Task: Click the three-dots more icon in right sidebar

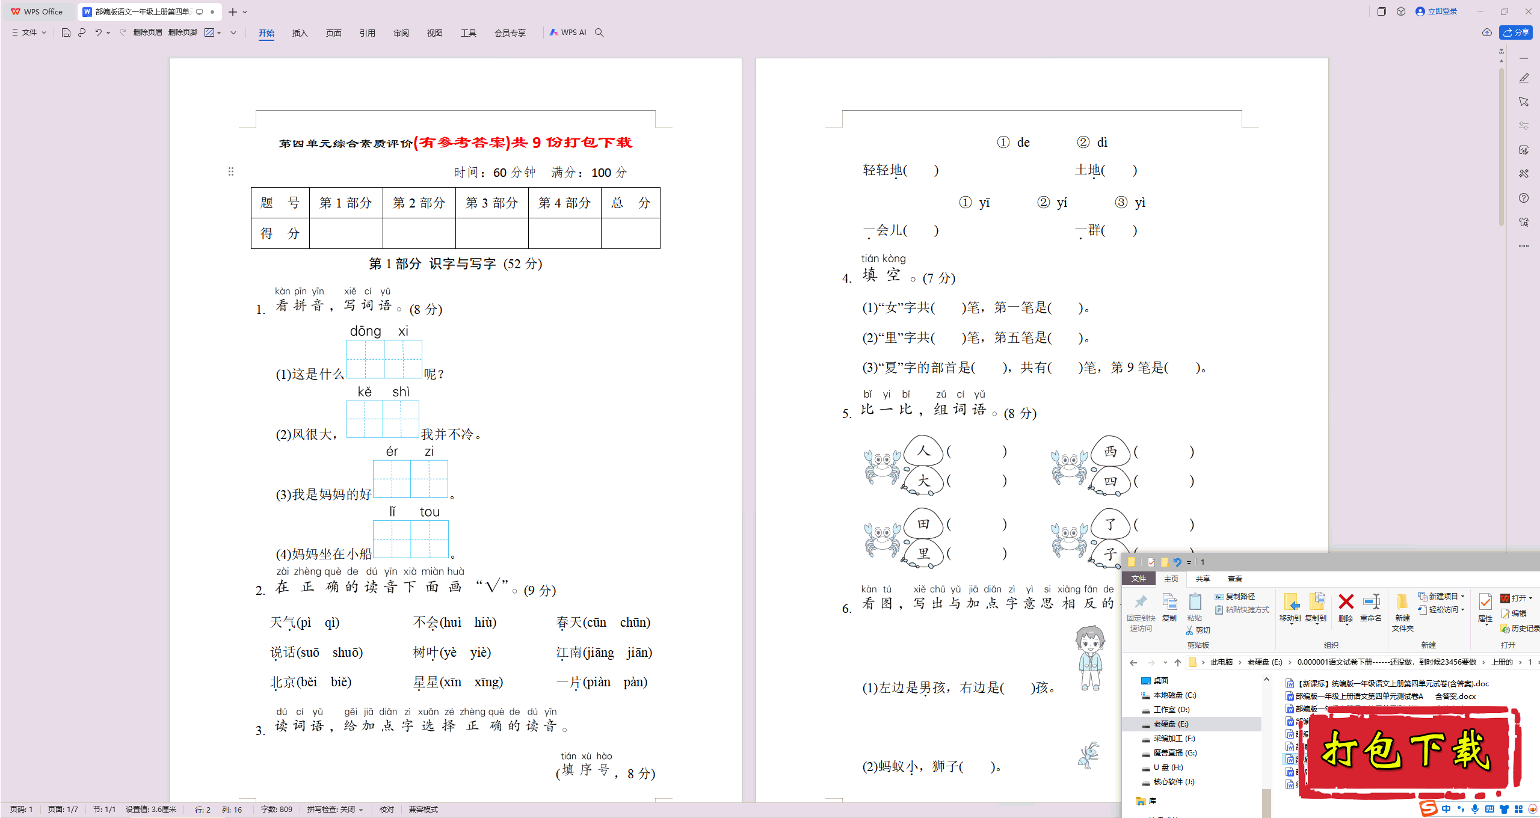Action: [1524, 246]
